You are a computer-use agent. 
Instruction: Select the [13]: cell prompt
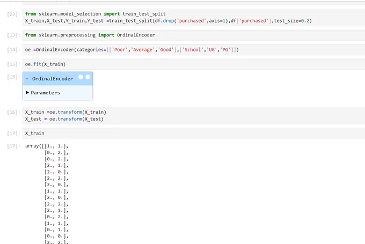13,35
